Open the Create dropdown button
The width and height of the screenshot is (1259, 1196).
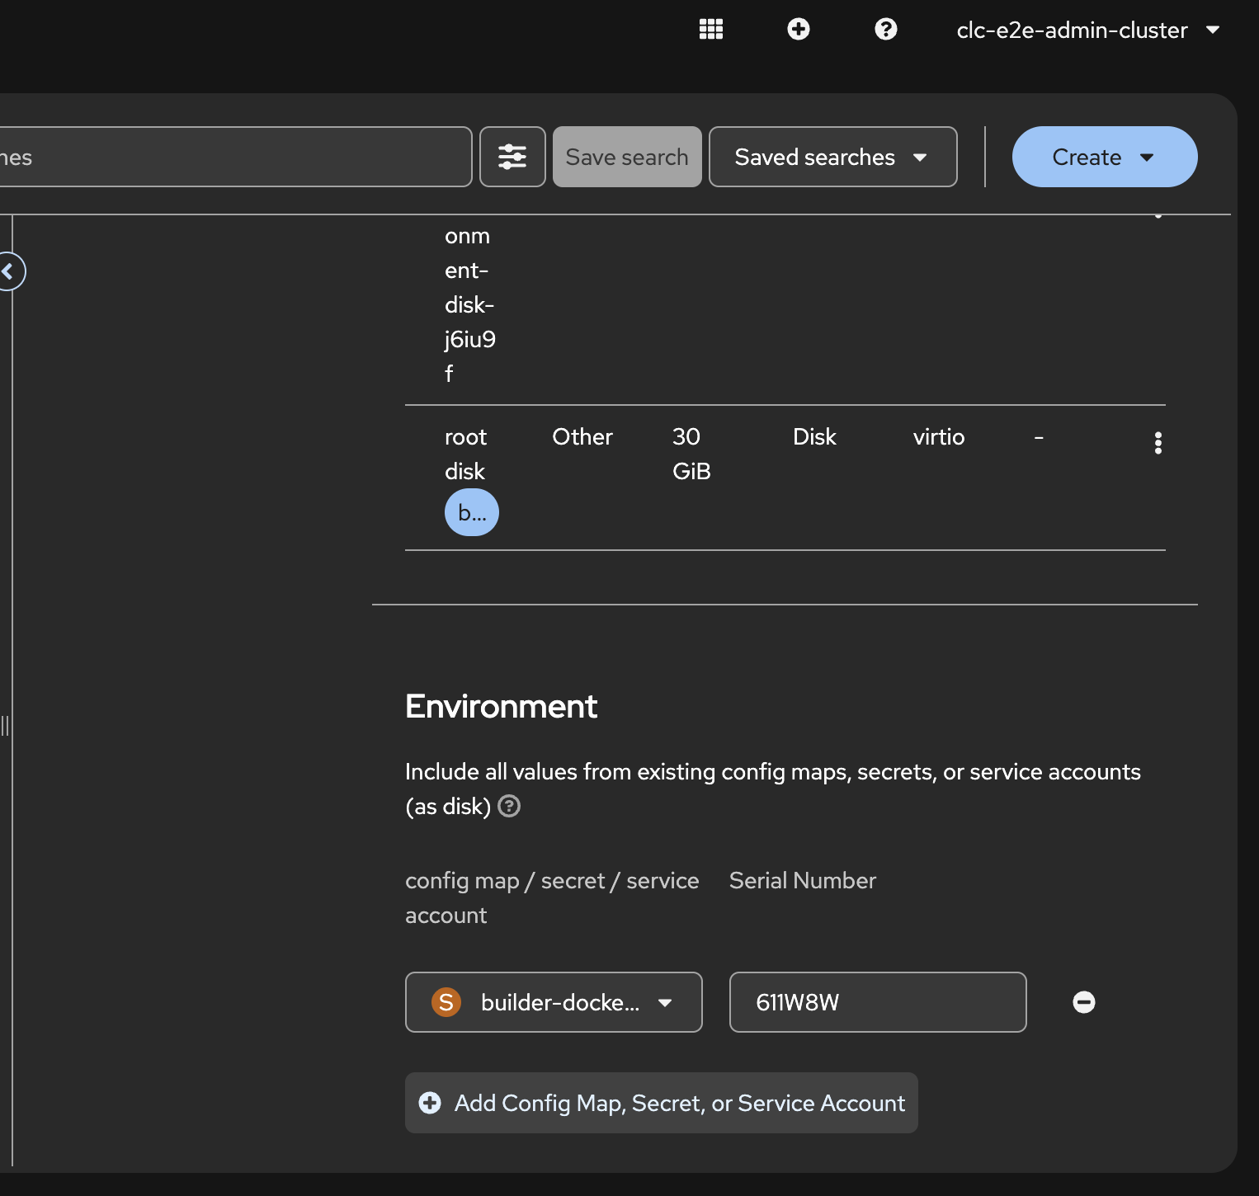click(1104, 157)
